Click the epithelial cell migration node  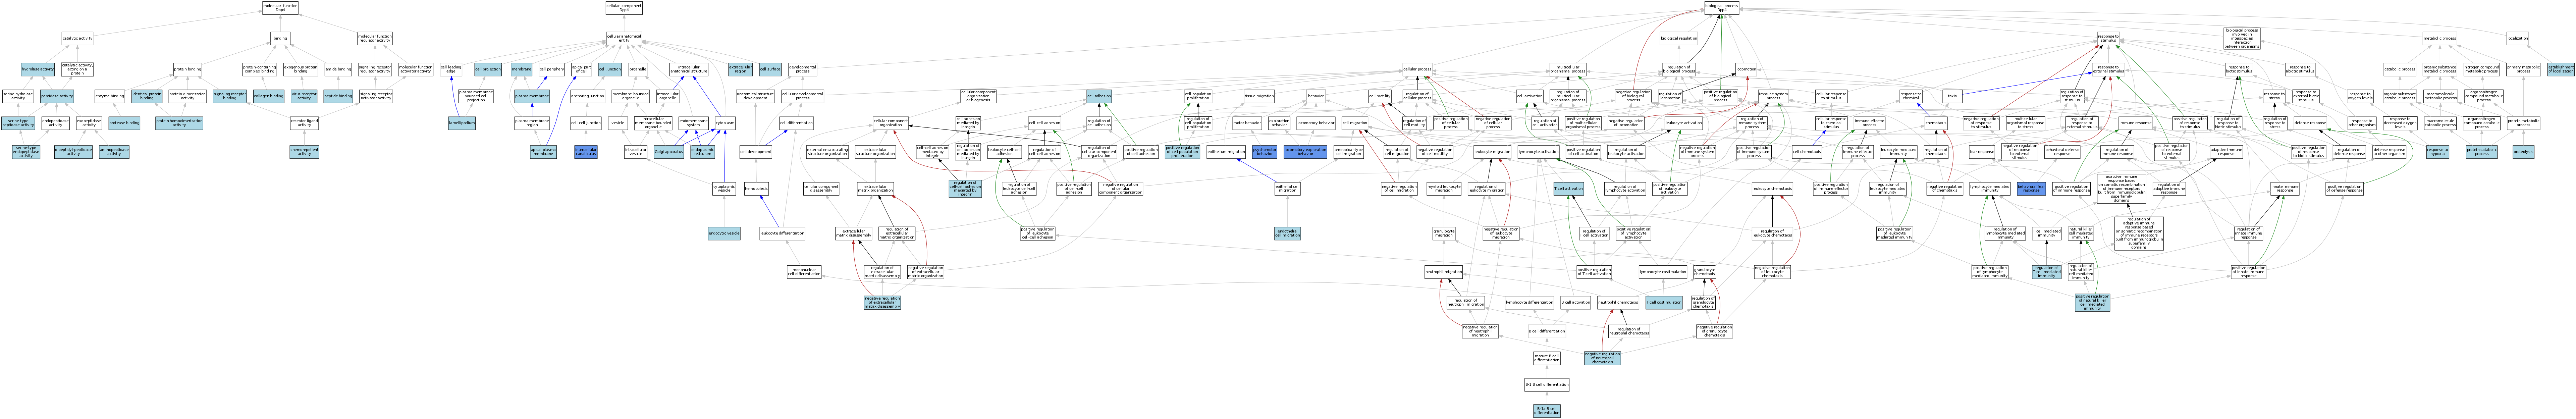click(1287, 188)
